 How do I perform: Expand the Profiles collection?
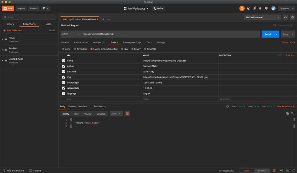[3, 50]
